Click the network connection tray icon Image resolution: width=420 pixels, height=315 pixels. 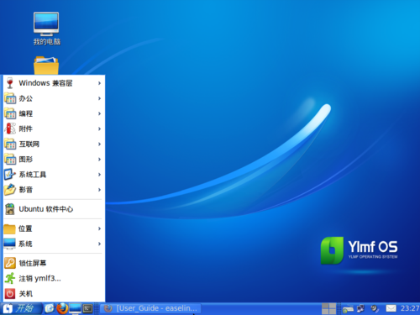[x=360, y=308]
